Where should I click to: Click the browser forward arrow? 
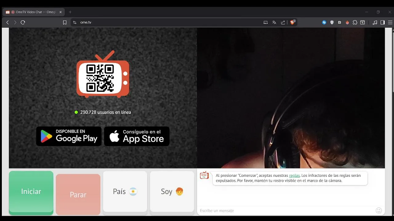(x=15, y=22)
